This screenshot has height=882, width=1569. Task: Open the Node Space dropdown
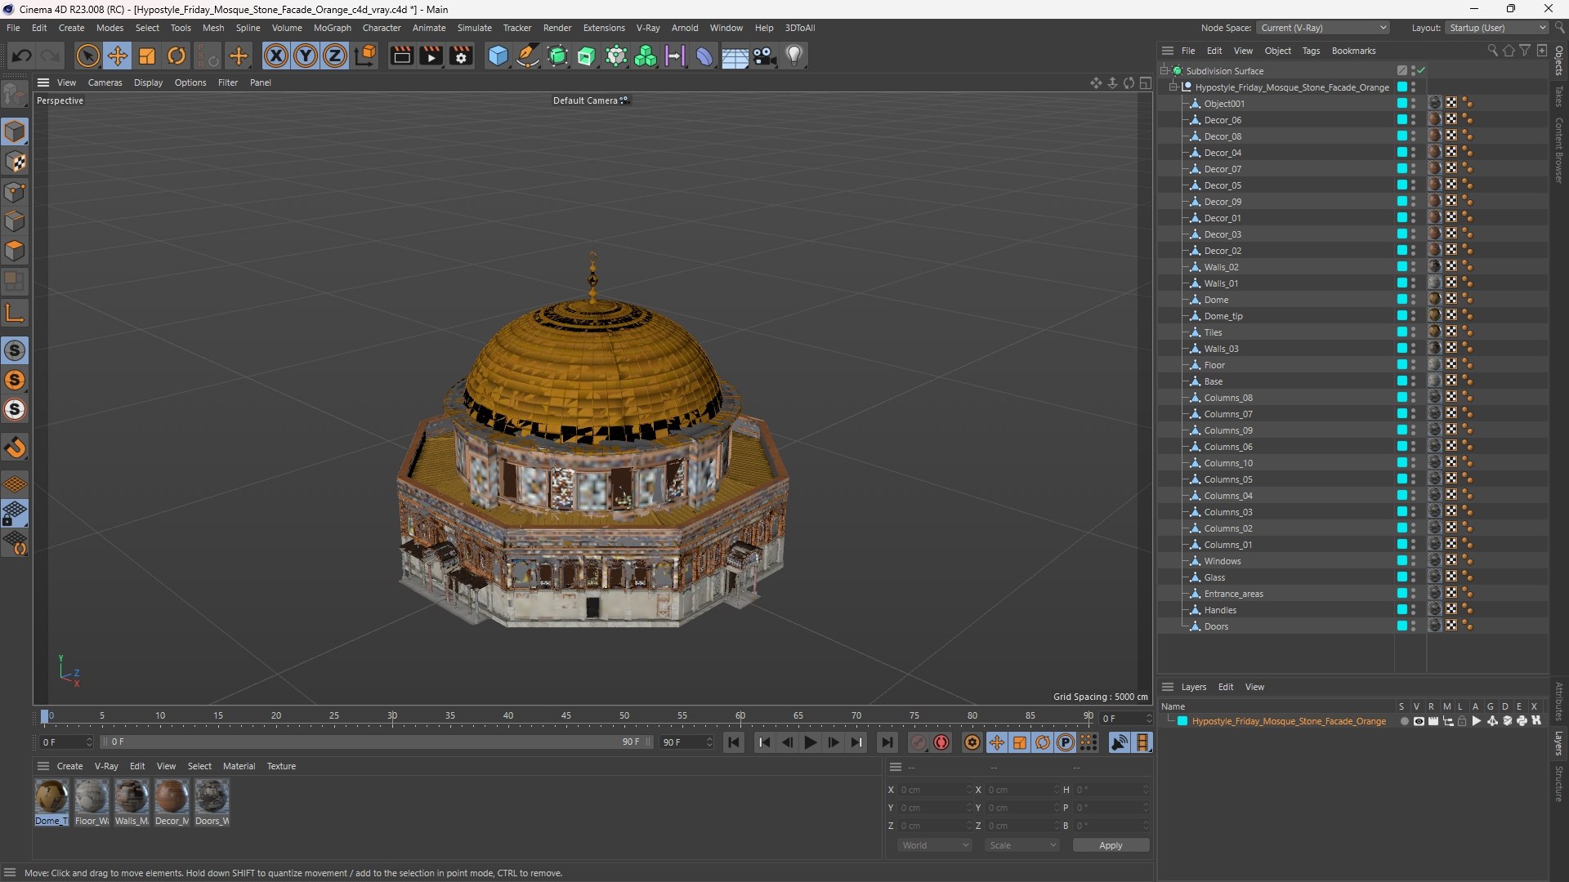click(1323, 28)
